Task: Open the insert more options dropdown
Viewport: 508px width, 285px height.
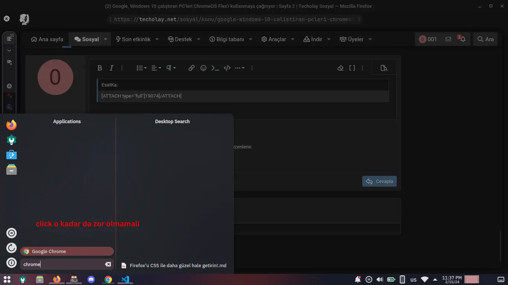Action: coord(240,68)
